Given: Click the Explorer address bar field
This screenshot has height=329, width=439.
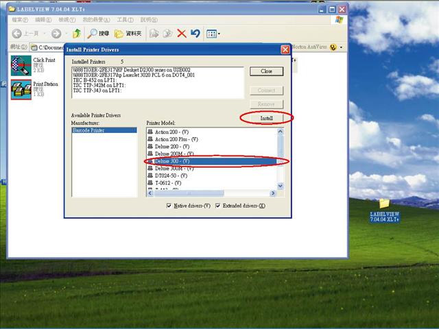Looking at the screenshot, I should coord(47,47).
